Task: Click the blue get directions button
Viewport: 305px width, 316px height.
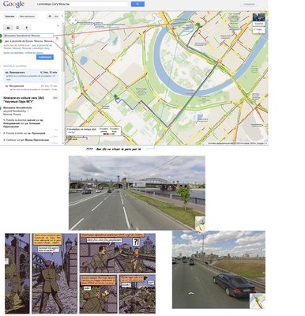Action: 45,57
